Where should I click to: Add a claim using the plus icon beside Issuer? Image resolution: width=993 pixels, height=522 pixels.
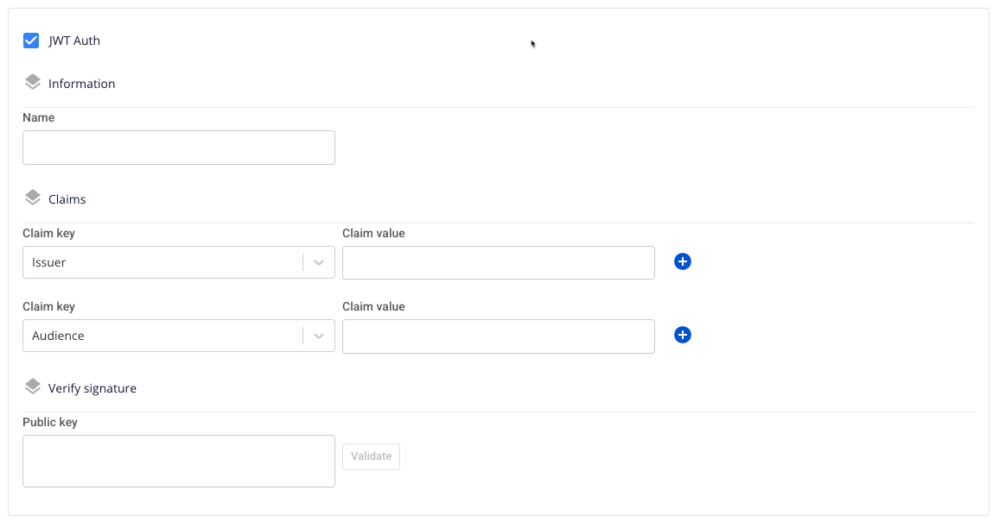click(682, 261)
